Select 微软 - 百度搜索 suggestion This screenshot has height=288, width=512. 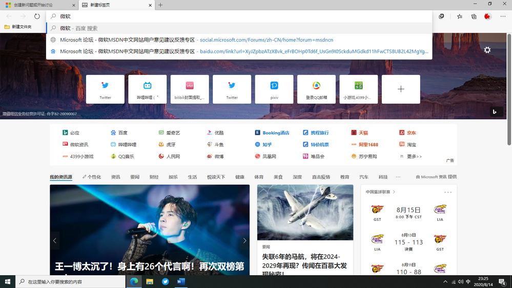click(x=239, y=28)
